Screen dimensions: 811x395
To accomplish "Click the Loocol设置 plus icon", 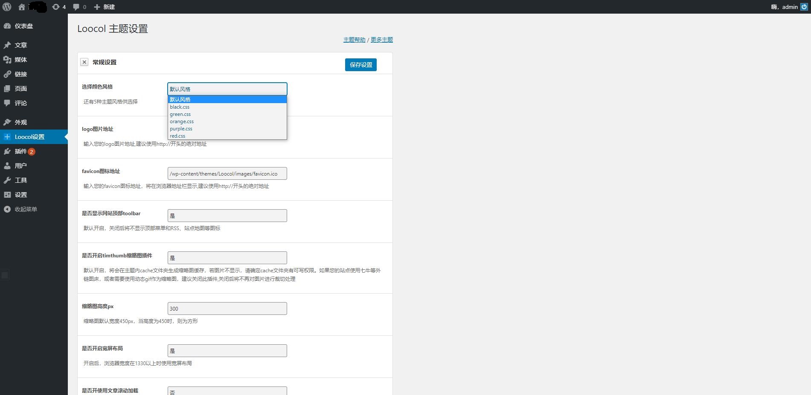I will point(7,137).
